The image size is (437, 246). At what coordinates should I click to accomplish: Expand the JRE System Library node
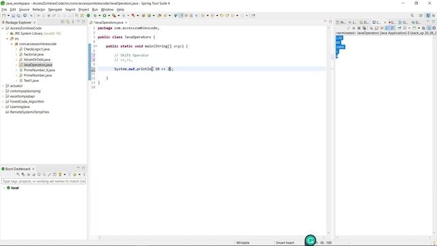pyautogui.click(x=8, y=33)
